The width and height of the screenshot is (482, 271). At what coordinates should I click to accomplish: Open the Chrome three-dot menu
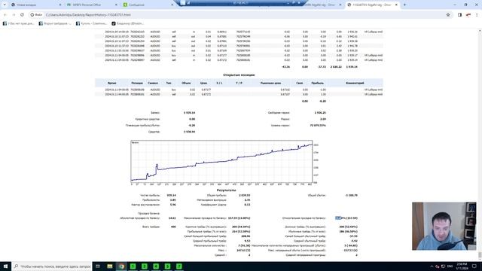[x=477, y=15]
